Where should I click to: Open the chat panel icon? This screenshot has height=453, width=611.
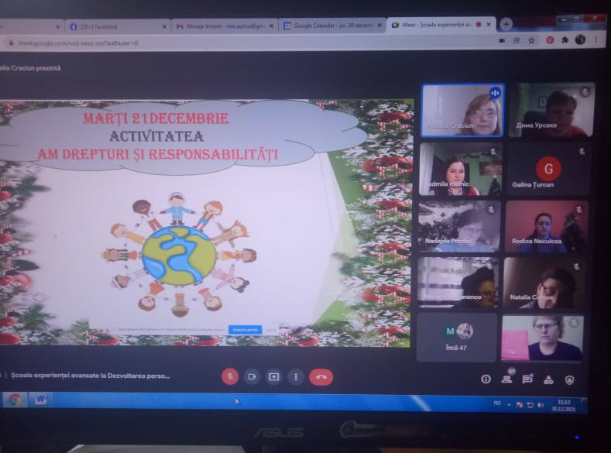527,379
